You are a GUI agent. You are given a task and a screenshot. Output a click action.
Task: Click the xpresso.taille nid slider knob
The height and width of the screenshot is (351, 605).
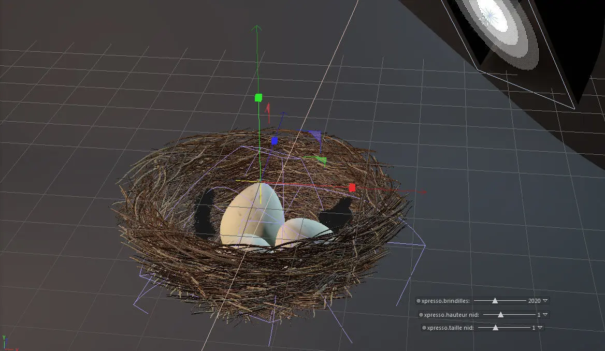click(x=495, y=328)
